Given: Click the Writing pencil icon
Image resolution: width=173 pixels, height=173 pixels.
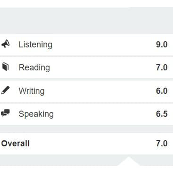Looking at the screenshot, I should (5, 90).
